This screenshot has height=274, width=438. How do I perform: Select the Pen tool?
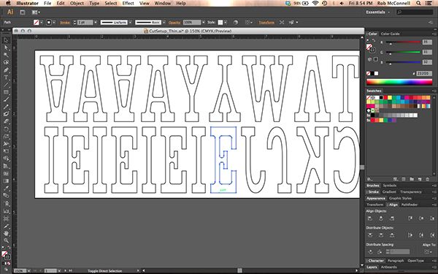(6, 70)
